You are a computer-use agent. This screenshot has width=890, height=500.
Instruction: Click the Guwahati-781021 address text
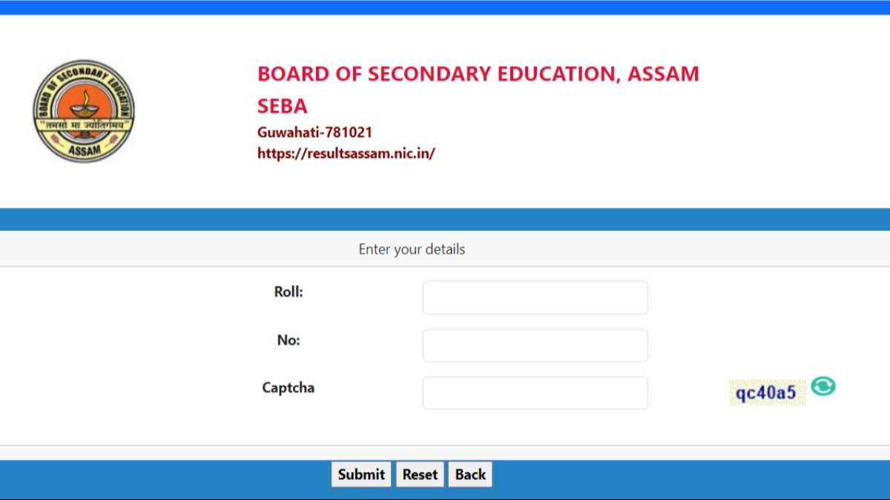tap(314, 133)
